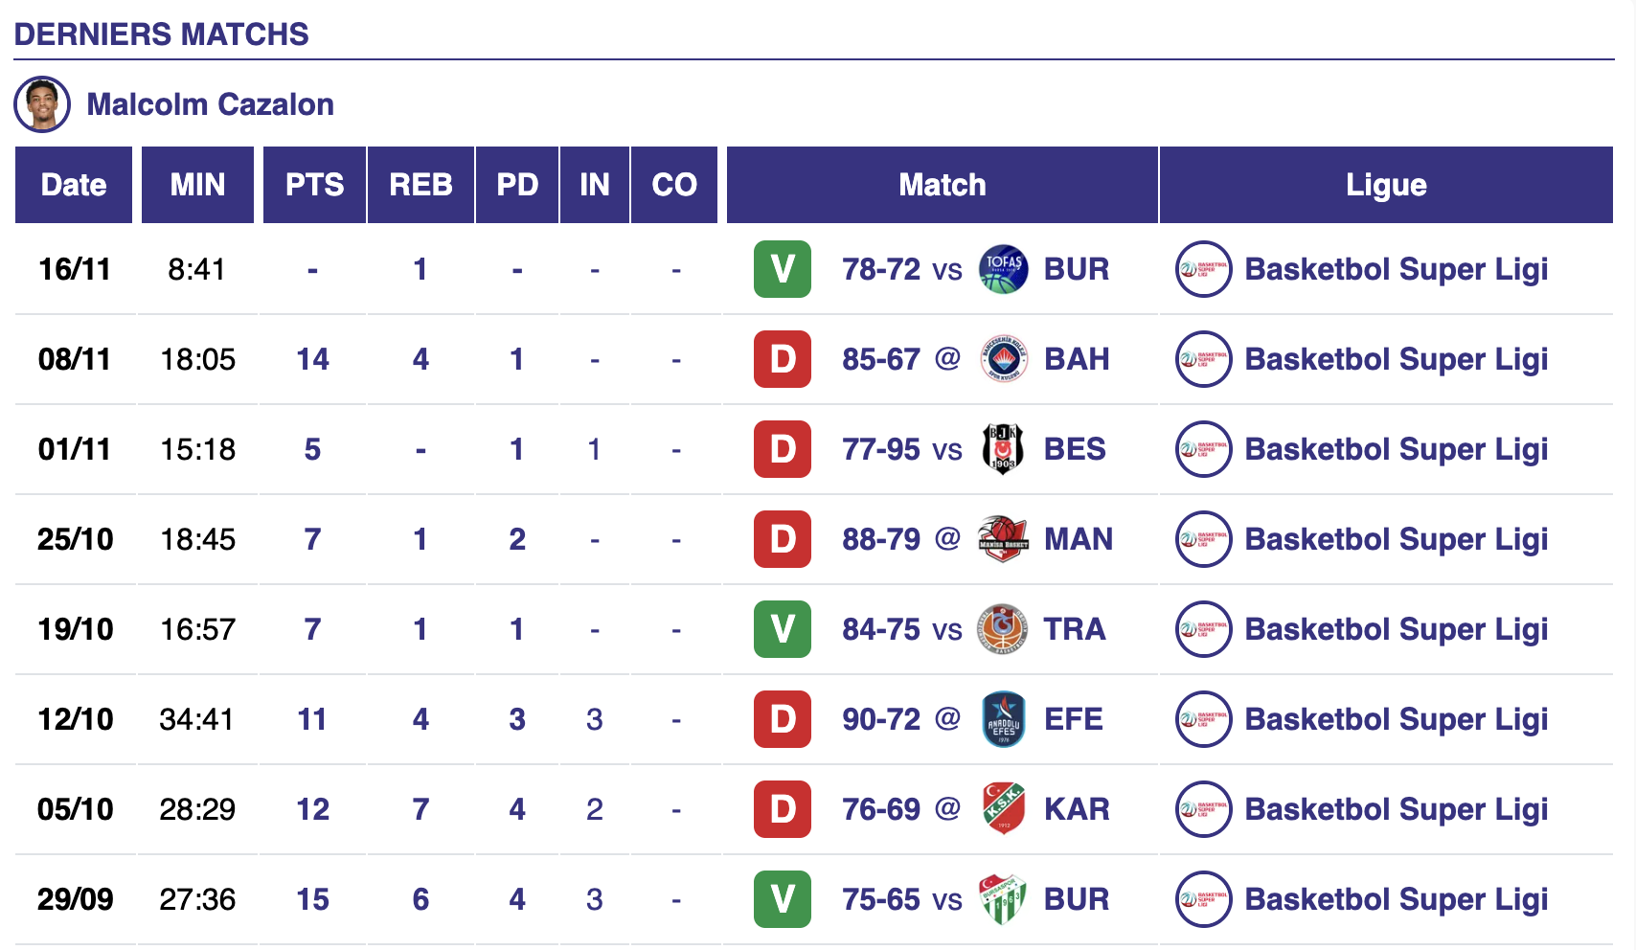This screenshot has height=950, width=1636.
Task: Open the Malcolm Cazalon player name link
Action: (210, 104)
